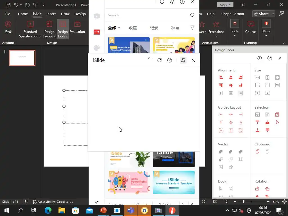This screenshot has height=216, width=288.
Task: Open the File tab
Action: [x=7, y=14]
